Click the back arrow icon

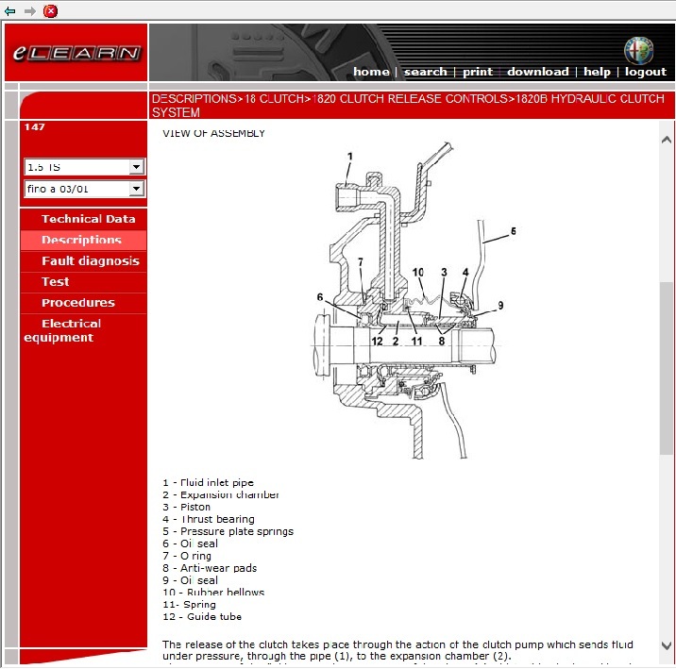tap(10, 10)
